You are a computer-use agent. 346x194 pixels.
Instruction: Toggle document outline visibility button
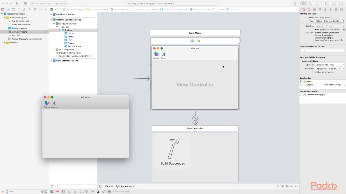(x=101, y=186)
